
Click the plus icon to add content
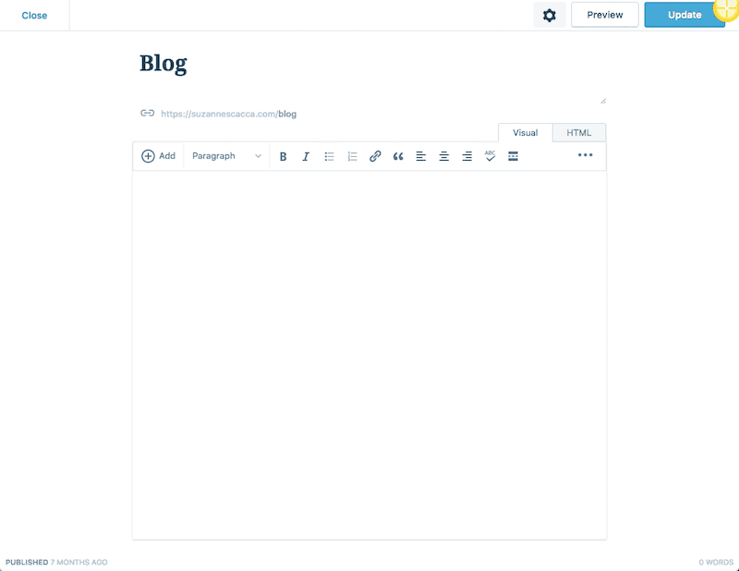pyautogui.click(x=148, y=156)
